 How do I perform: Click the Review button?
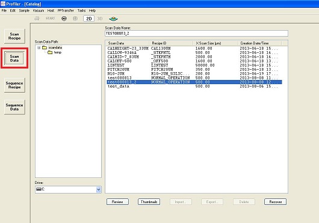117,202
